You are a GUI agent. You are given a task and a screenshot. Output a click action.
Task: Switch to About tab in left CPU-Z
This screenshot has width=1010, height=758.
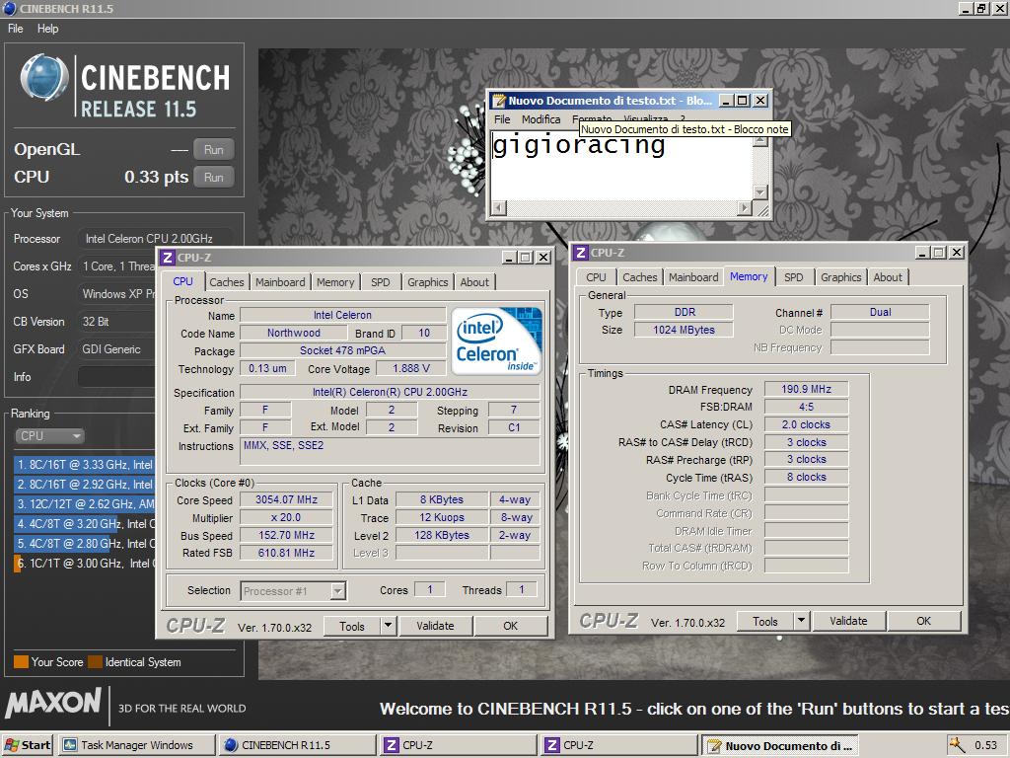pyautogui.click(x=474, y=282)
